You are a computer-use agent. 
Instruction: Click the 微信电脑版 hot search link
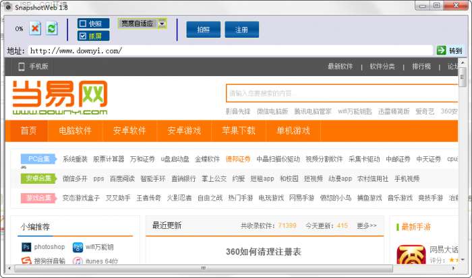pyautogui.click(x=272, y=112)
